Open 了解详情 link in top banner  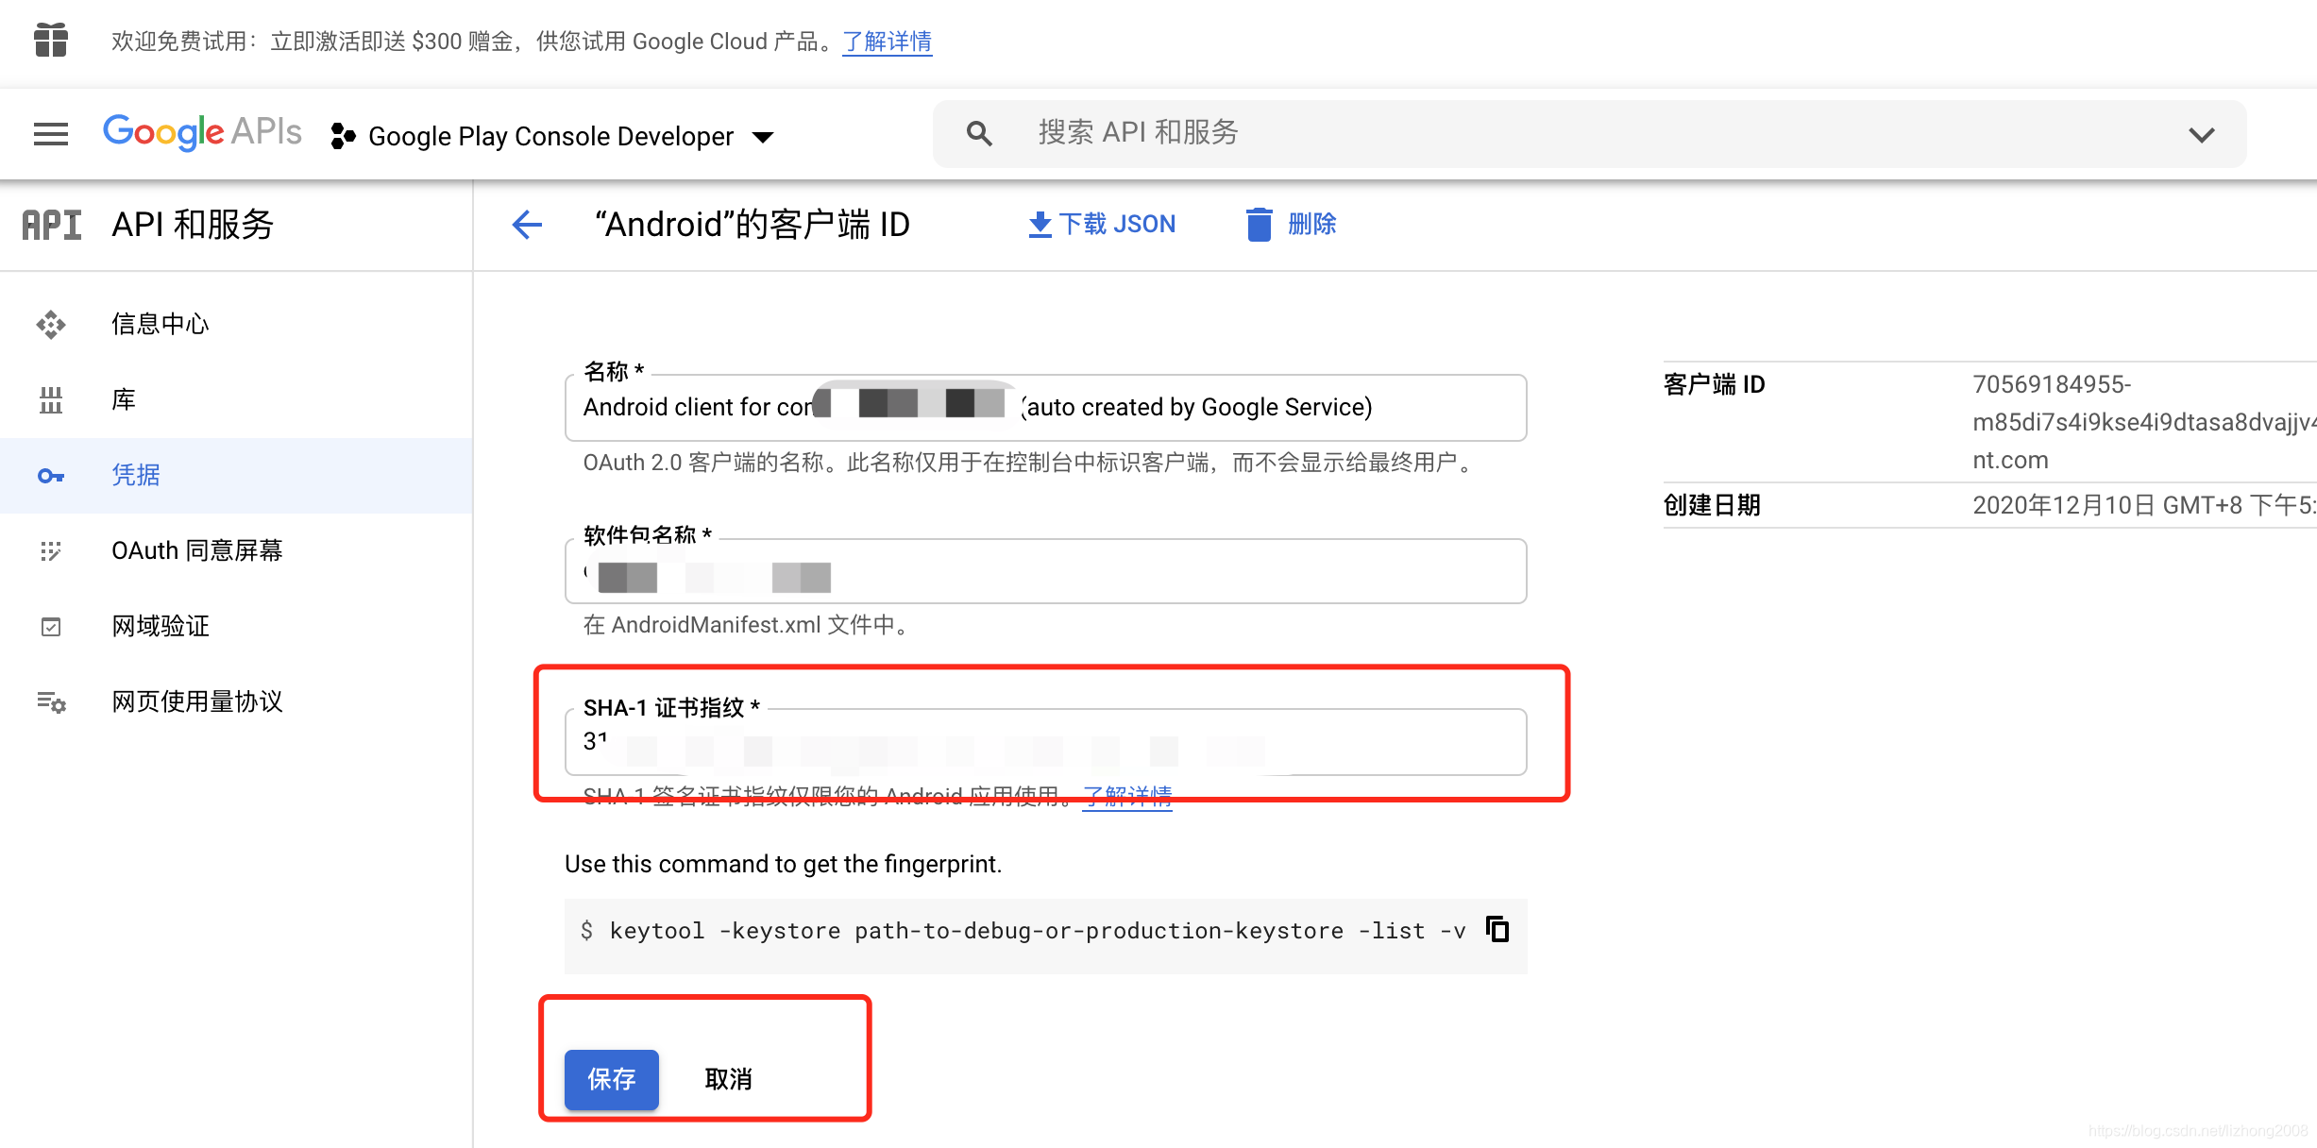point(887,42)
